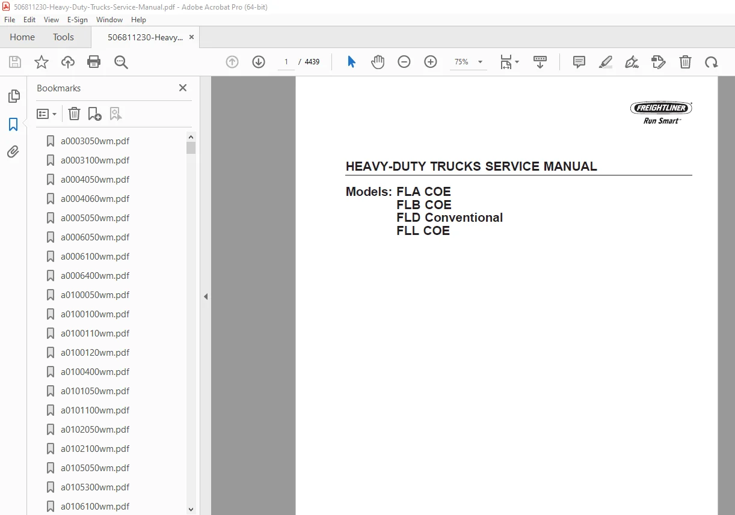Open the Edit menu
This screenshot has width=735, height=515.
point(29,20)
